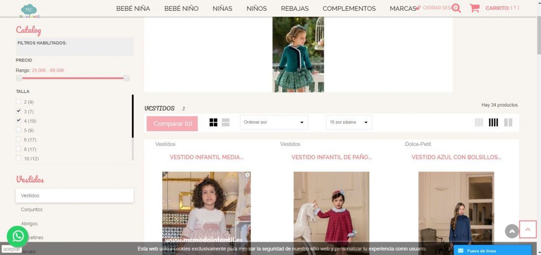Image resolution: width=541 pixels, height=255 pixels.
Task: Check size 5 (9) checkbox
Action: 18,130
